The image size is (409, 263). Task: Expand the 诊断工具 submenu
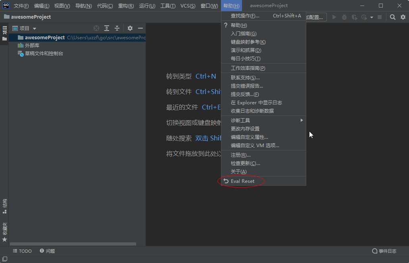264,120
